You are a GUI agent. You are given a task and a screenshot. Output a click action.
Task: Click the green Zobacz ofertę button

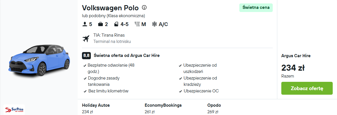coord(307,88)
